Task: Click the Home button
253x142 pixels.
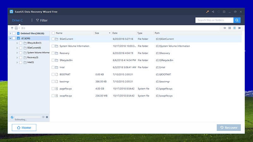Action: (x=24, y=127)
